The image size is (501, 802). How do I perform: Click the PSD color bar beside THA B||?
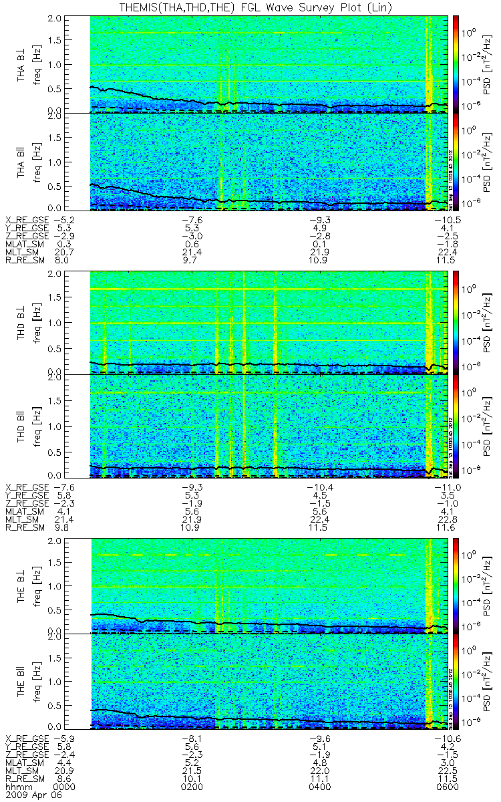tap(456, 162)
